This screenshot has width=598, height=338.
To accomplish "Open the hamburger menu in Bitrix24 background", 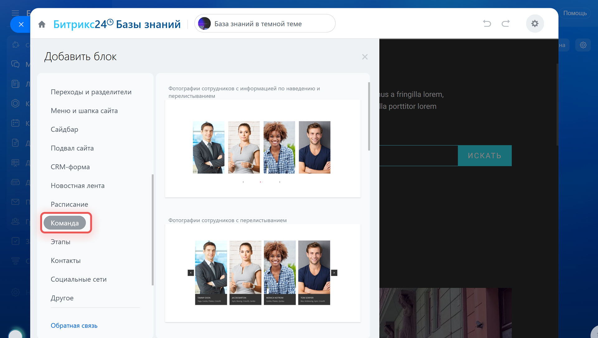I will (x=15, y=13).
